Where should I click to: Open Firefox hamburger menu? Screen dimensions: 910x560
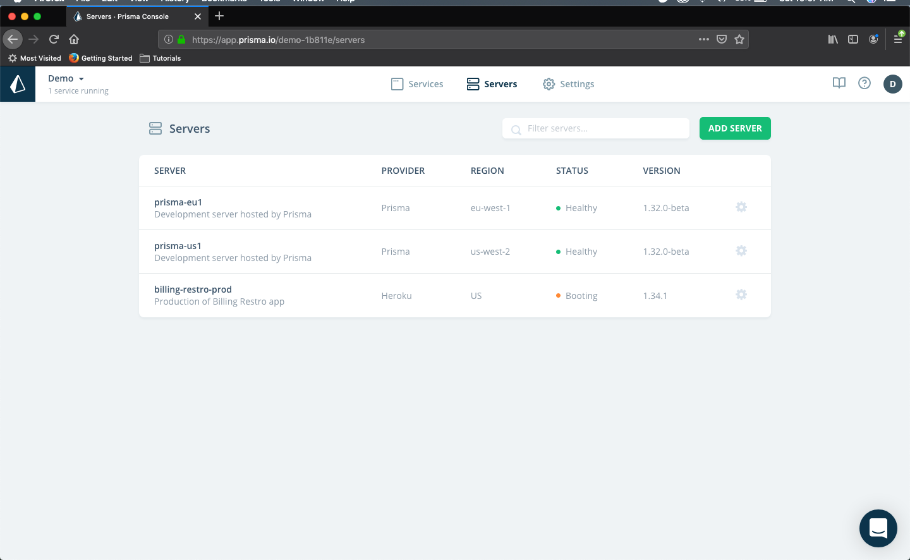[x=898, y=39]
